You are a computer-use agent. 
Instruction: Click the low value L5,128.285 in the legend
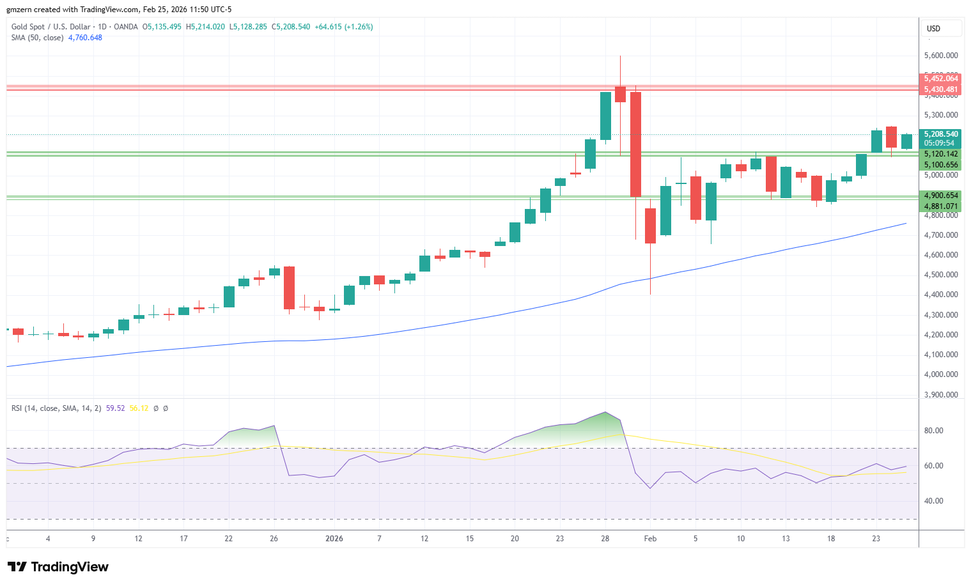tap(248, 27)
